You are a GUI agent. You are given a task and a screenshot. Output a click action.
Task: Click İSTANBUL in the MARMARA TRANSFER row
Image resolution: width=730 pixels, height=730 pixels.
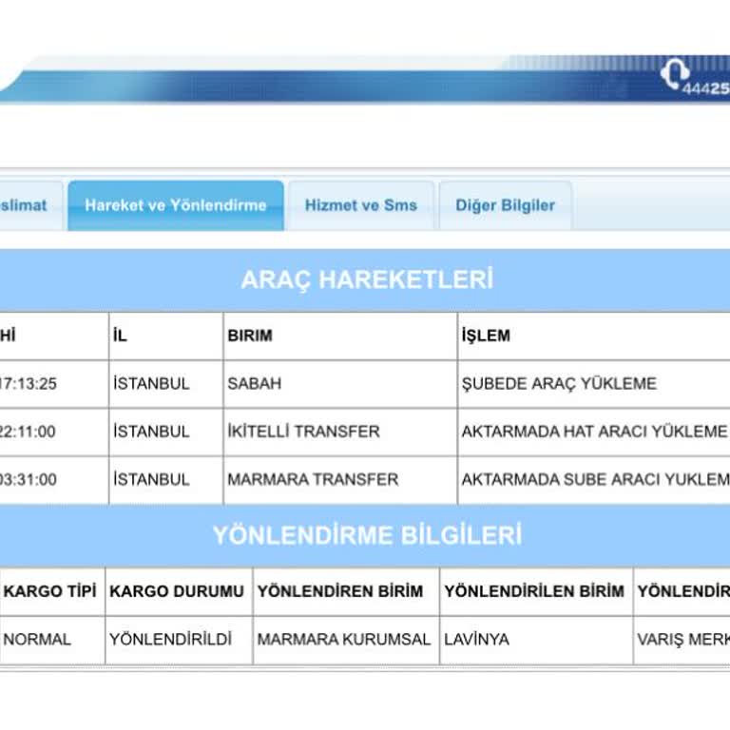click(166, 479)
